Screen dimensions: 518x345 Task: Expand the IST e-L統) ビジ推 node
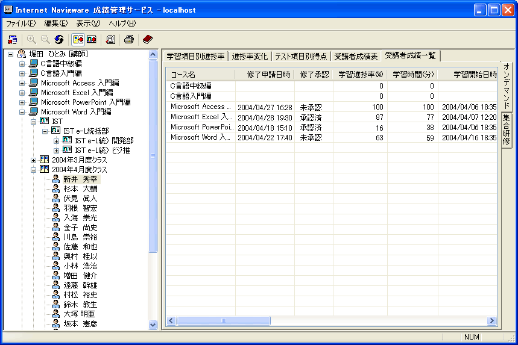point(57,151)
